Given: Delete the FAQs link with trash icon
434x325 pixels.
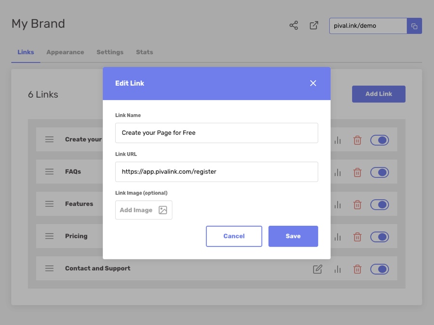Looking at the screenshot, I should [357, 172].
